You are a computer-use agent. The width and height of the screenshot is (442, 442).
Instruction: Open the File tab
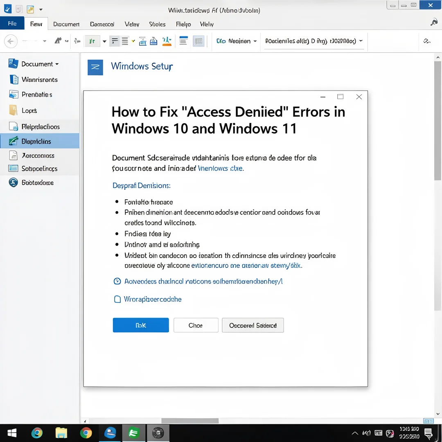12,23
